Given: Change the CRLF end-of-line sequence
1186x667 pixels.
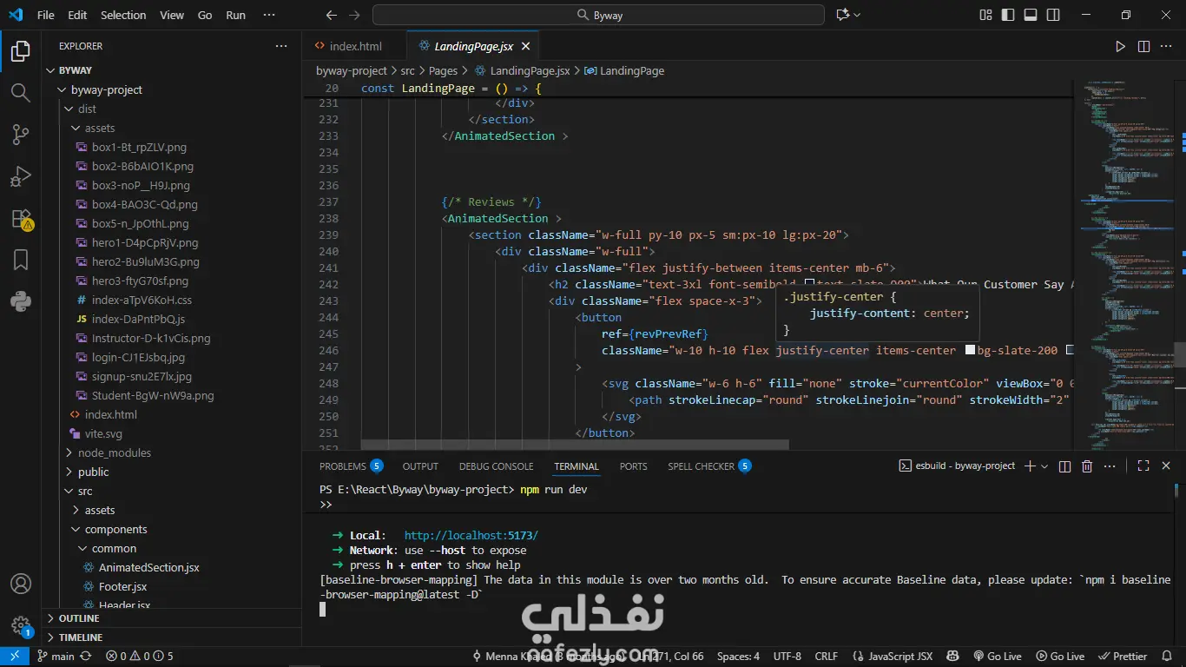Looking at the screenshot, I should coord(827,657).
